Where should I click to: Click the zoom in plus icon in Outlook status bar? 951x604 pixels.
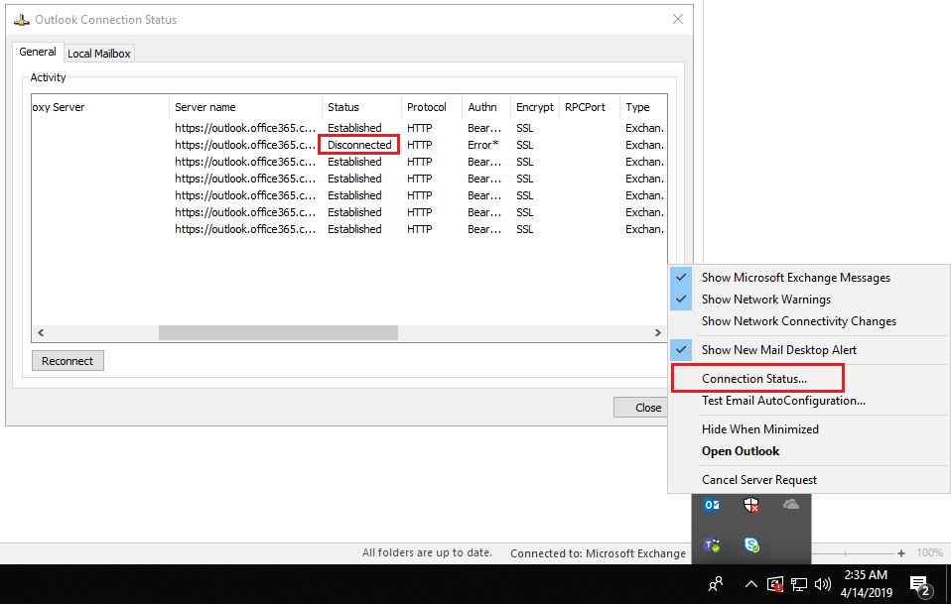(901, 553)
